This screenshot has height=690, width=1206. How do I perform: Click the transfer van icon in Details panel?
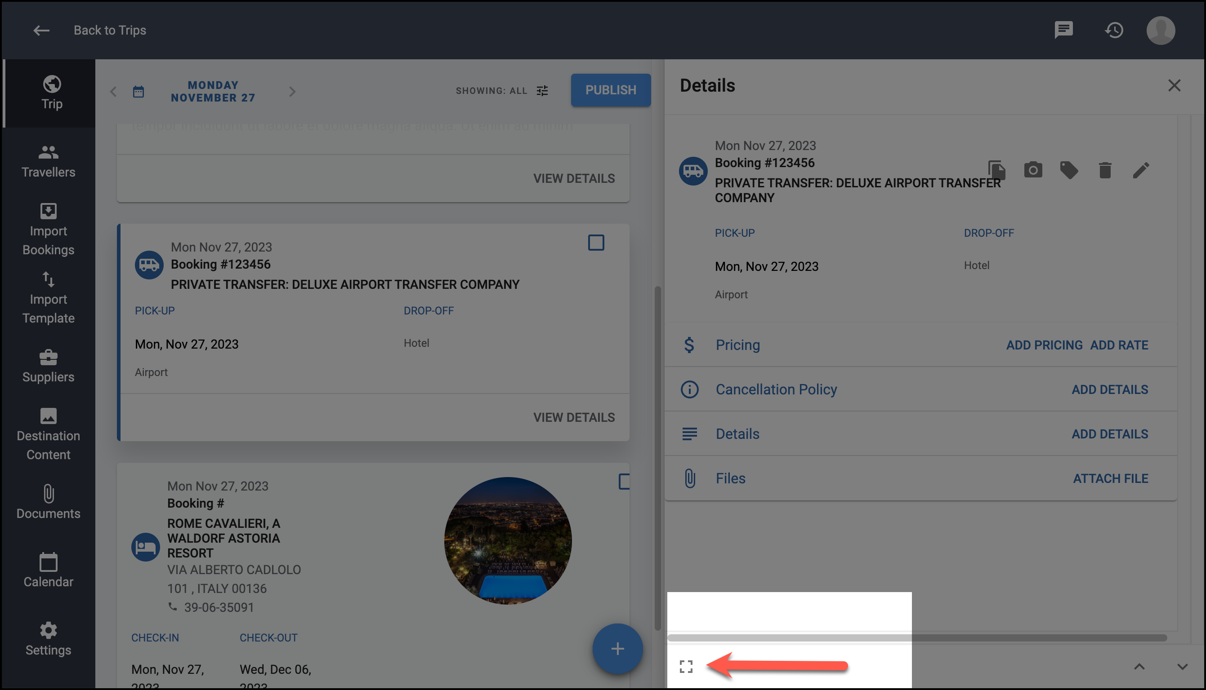point(693,171)
